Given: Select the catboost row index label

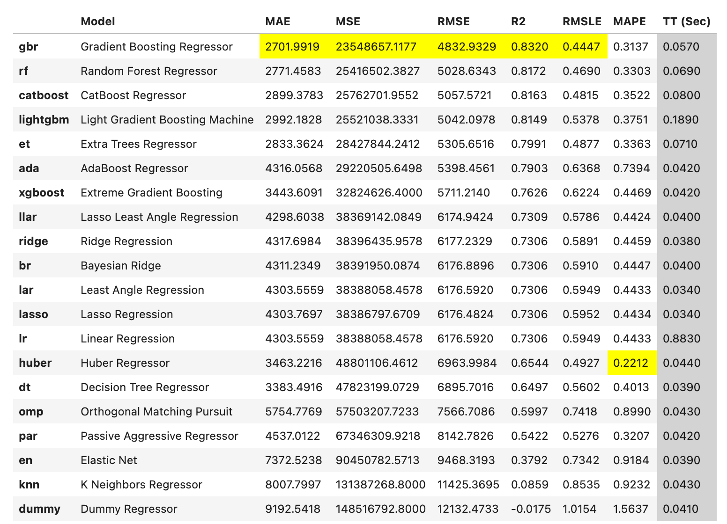Looking at the screenshot, I should (x=44, y=95).
